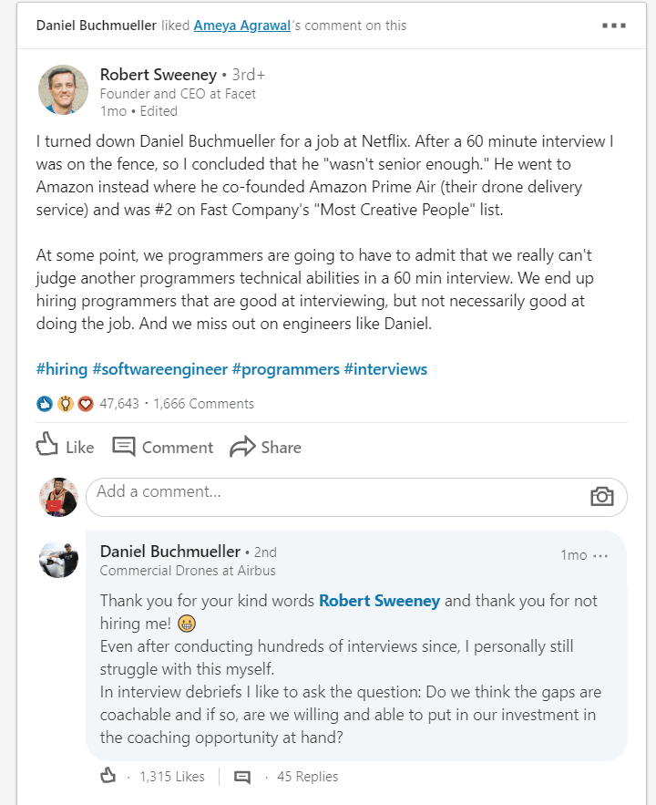Open the #softwareengineer hashtag

tap(159, 369)
